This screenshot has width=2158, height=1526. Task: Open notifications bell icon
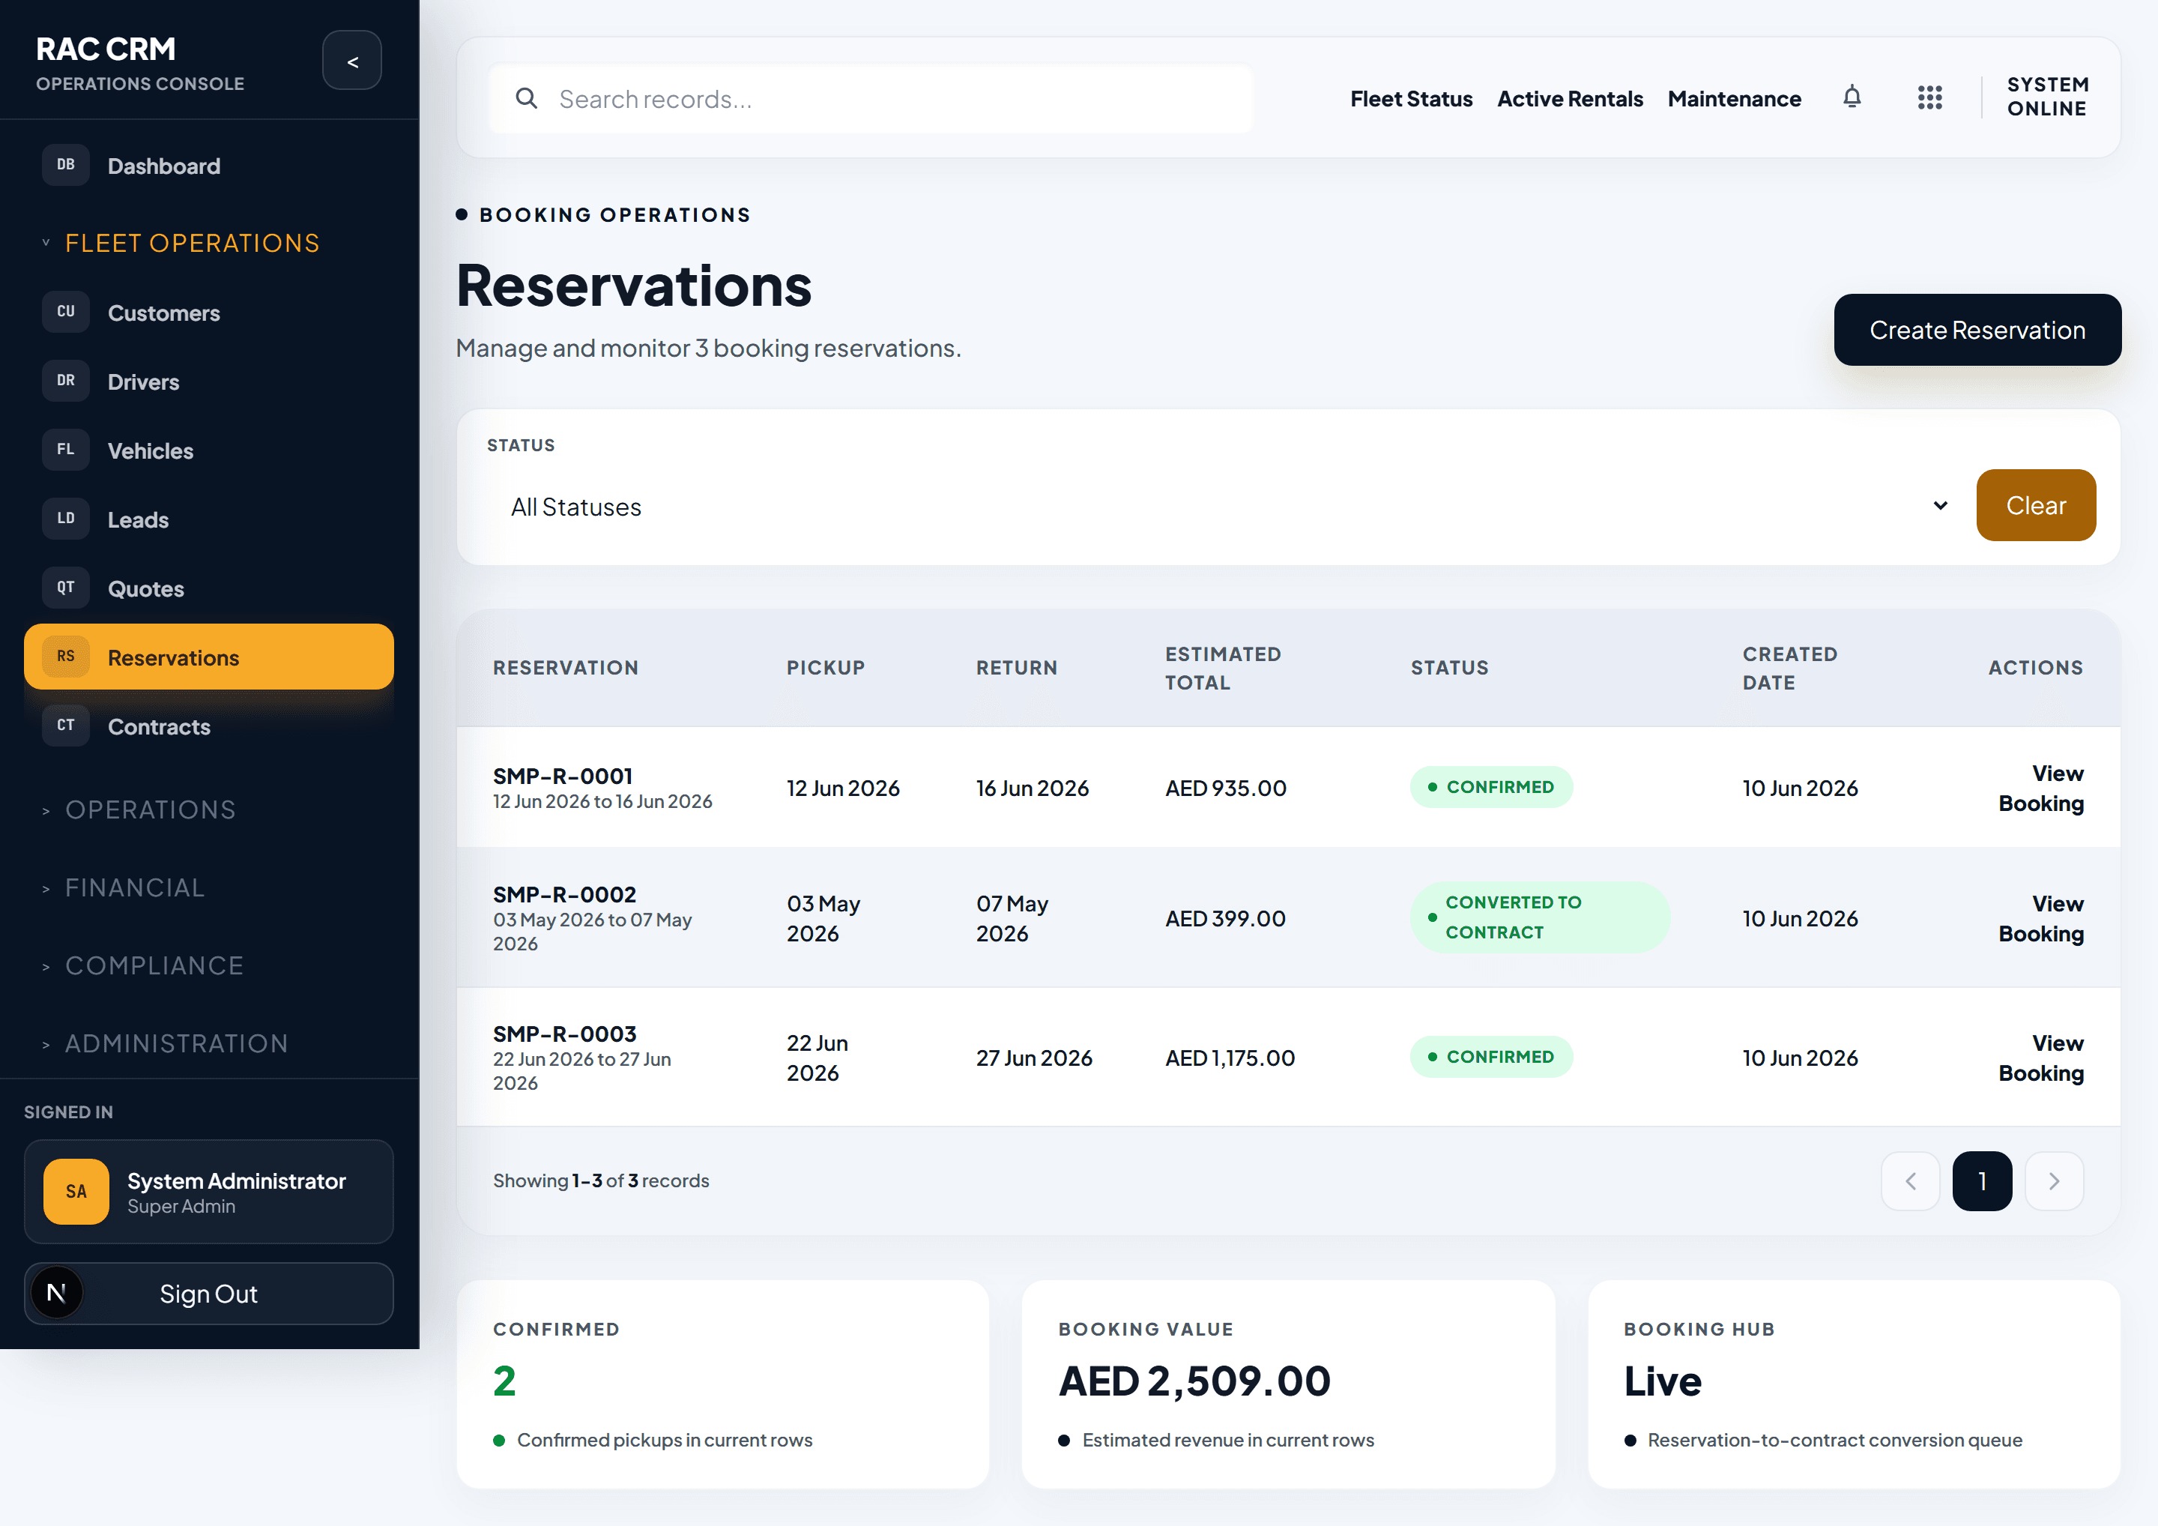(1852, 97)
